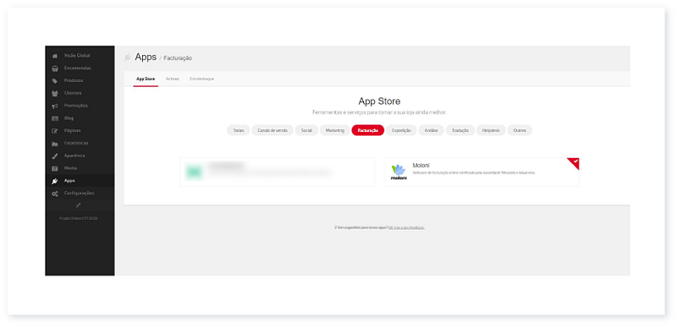677x327 pixels.
Task: Open the Moloni app title
Action: (421, 166)
